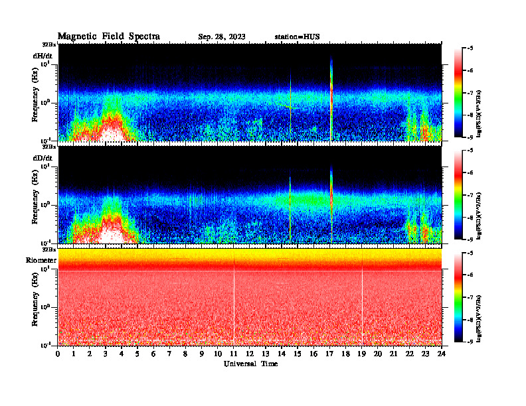Click the "32Hz" tick label of Riometer panel
Image resolution: width=526 pixels, height=406 pixels.
pos(49,249)
